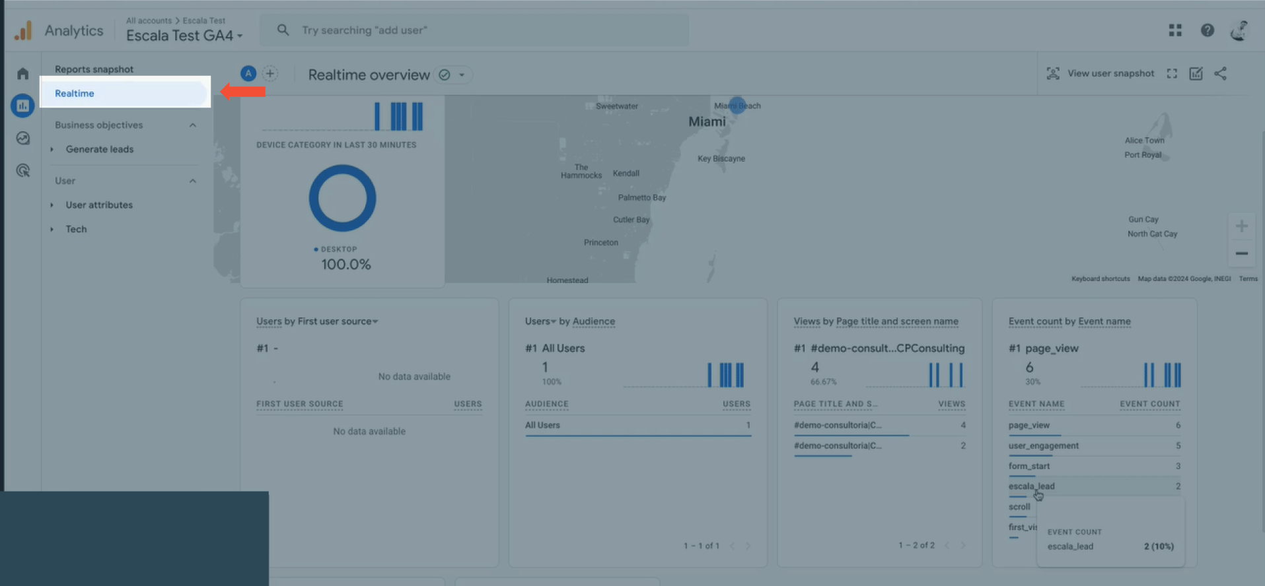Click the All accounts breadcrumb

149,20
